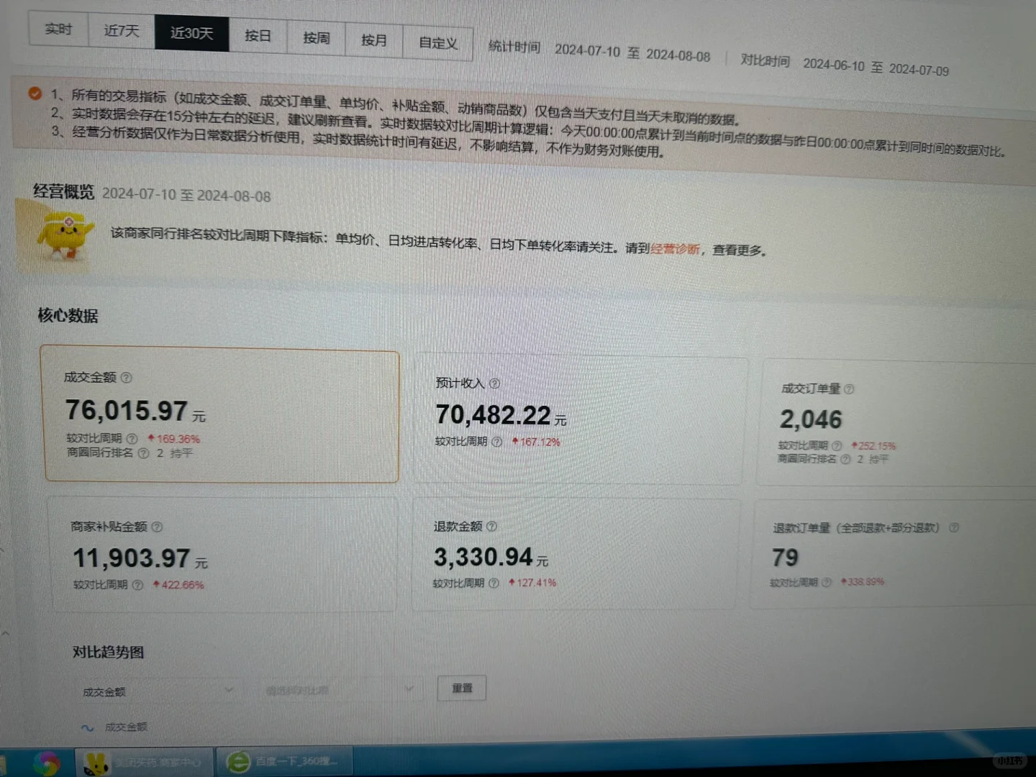Click the help icon next to 成交金额
Viewport: 1036px width, 777px height.
tap(127, 377)
